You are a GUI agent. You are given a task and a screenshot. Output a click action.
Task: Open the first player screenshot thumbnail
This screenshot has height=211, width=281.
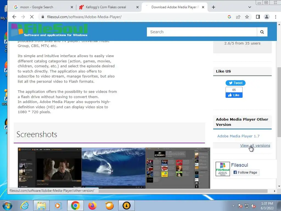click(50, 168)
